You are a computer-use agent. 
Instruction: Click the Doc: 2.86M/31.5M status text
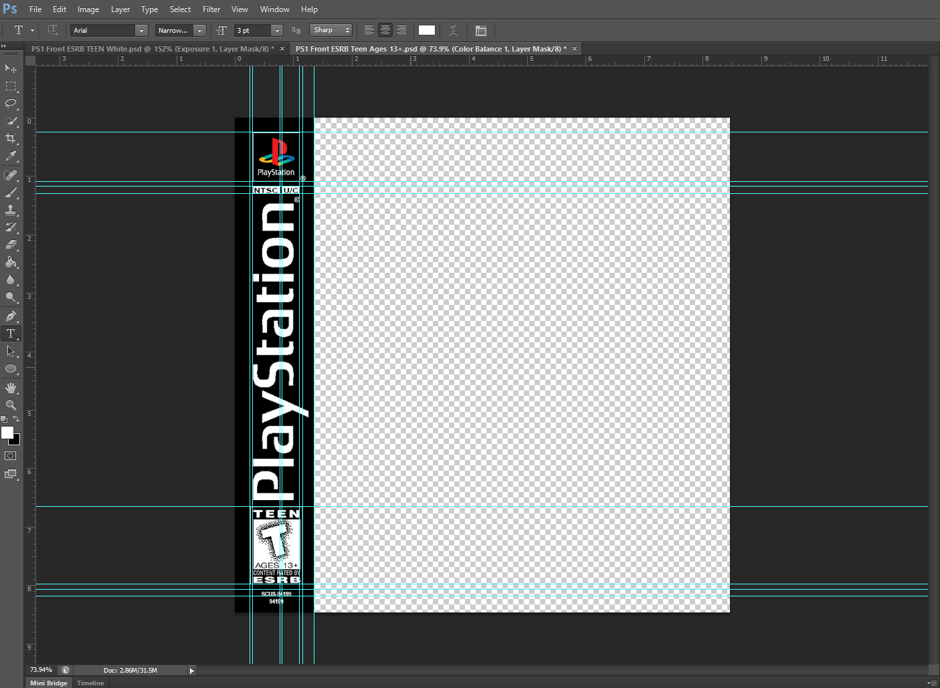tap(130, 670)
